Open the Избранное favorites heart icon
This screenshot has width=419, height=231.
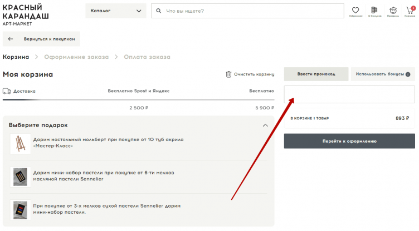tap(355, 10)
